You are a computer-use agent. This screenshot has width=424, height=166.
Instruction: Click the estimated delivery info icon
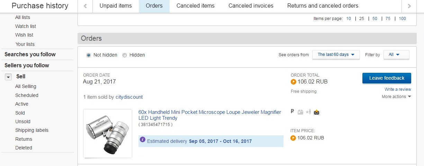coord(143,140)
